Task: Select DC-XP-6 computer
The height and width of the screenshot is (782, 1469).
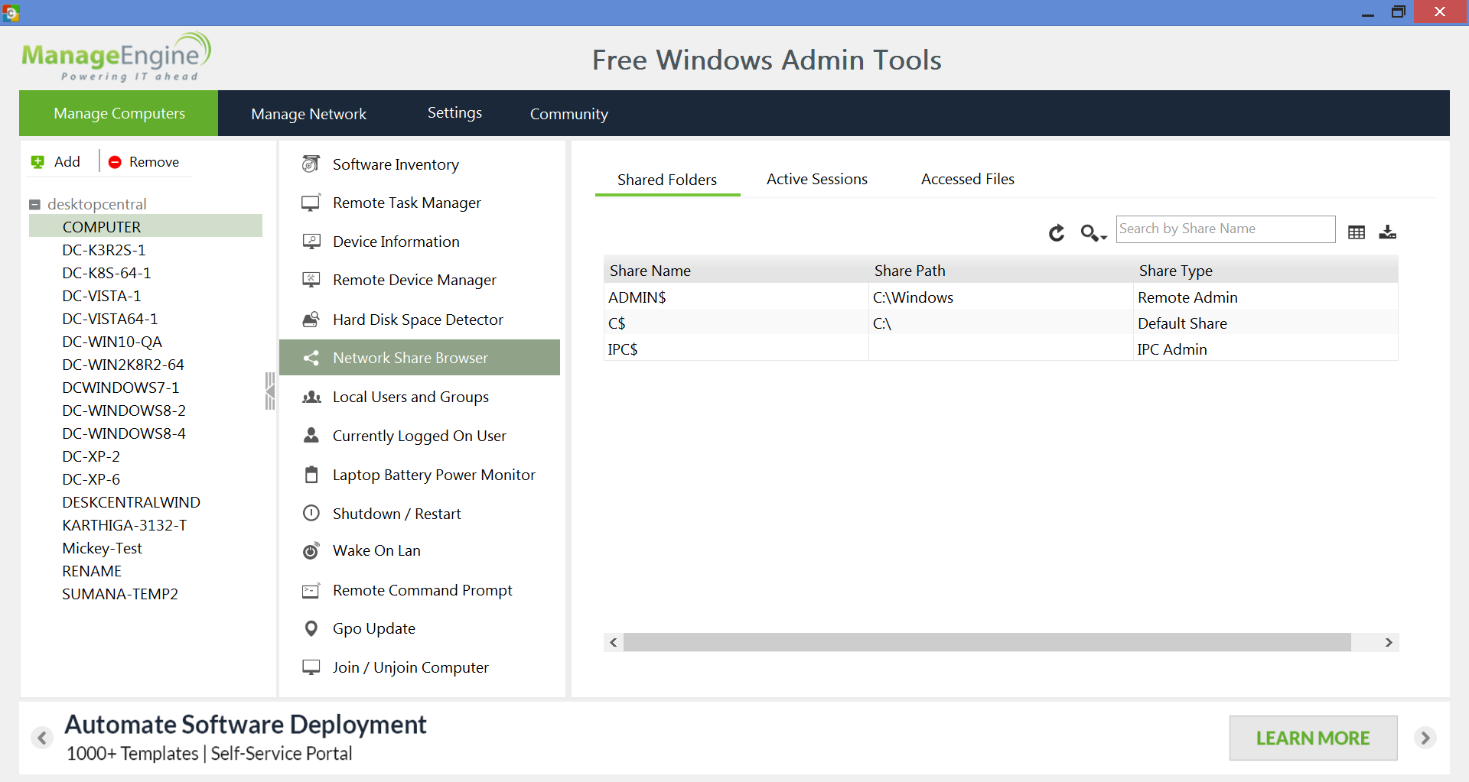Action: pyautogui.click(x=90, y=479)
